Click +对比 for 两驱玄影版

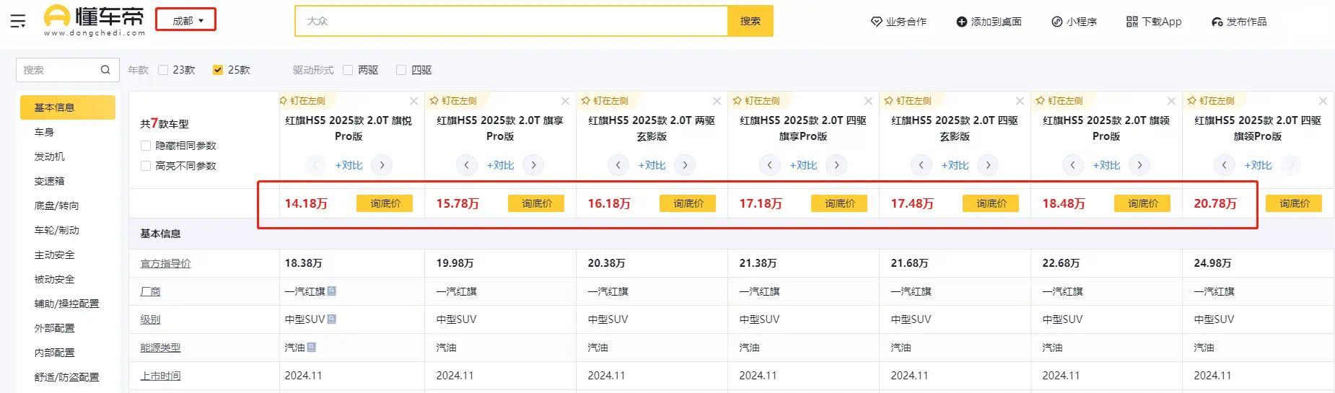click(x=652, y=165)
